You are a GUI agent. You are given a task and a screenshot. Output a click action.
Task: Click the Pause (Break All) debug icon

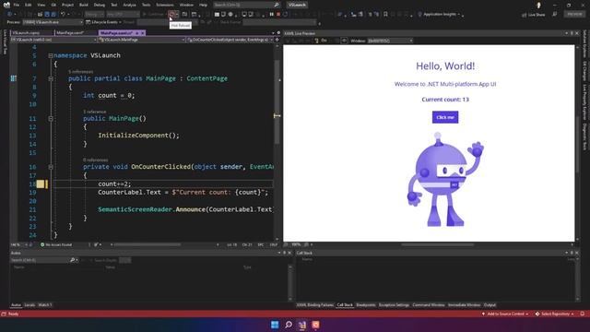click(272, 15)
